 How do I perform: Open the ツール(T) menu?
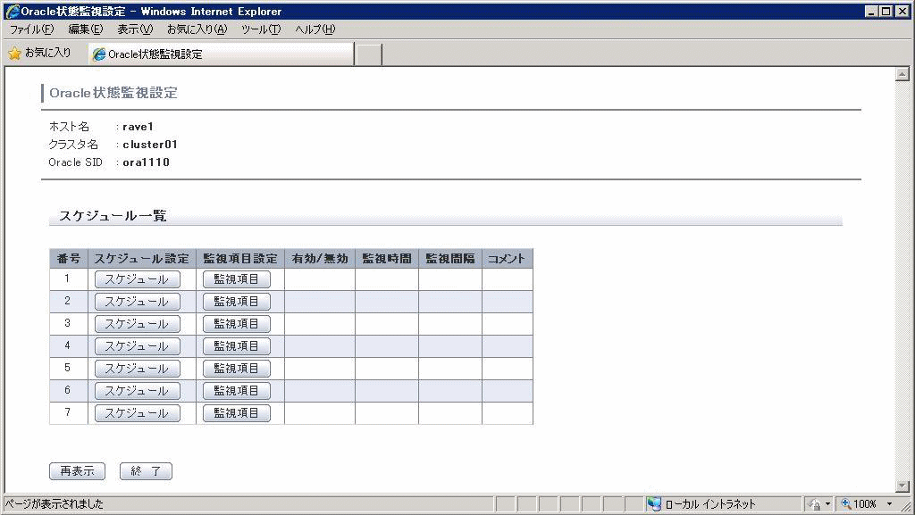tap(261, 29)
